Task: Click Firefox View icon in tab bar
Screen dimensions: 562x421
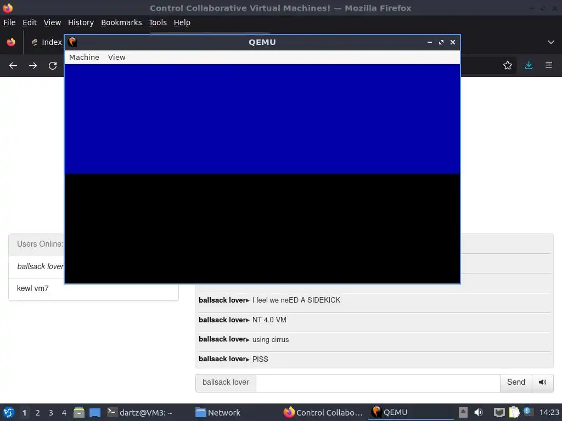Action: (11, 42)
